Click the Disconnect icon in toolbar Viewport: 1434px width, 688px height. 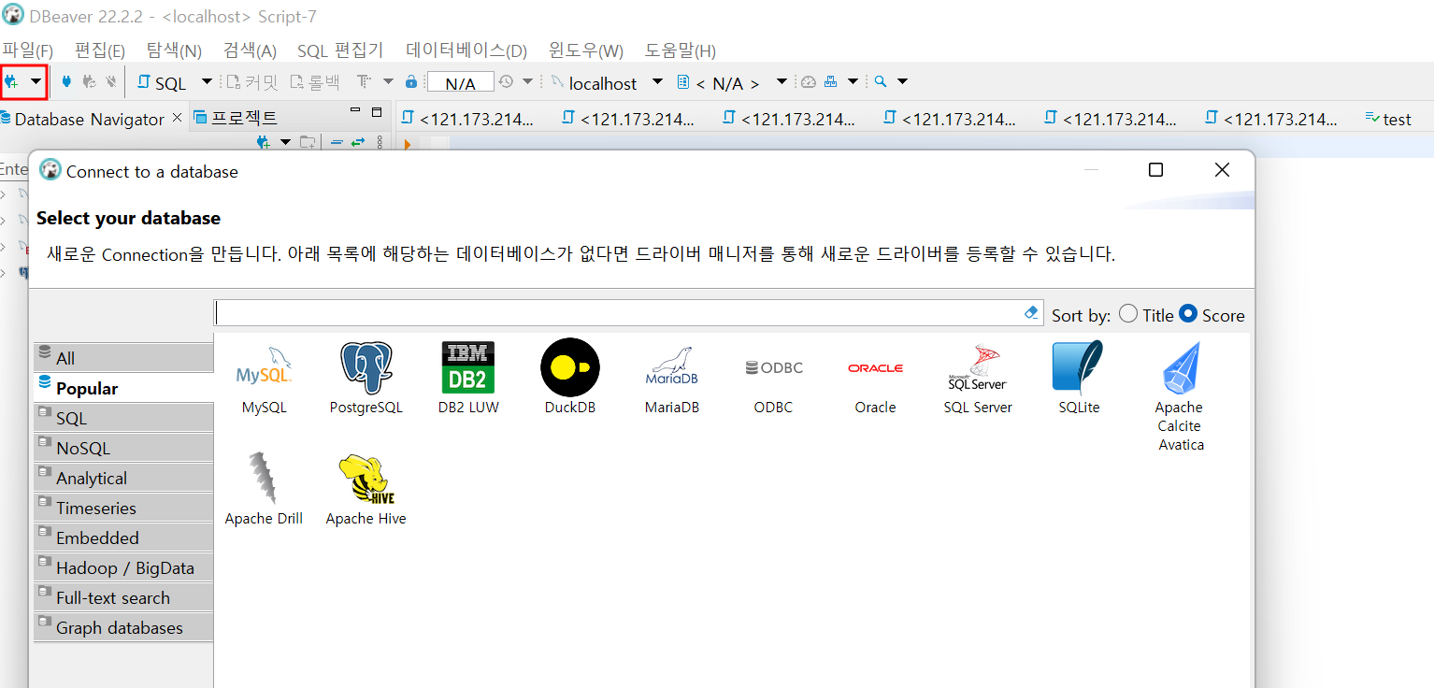click(x=110, y=82)
